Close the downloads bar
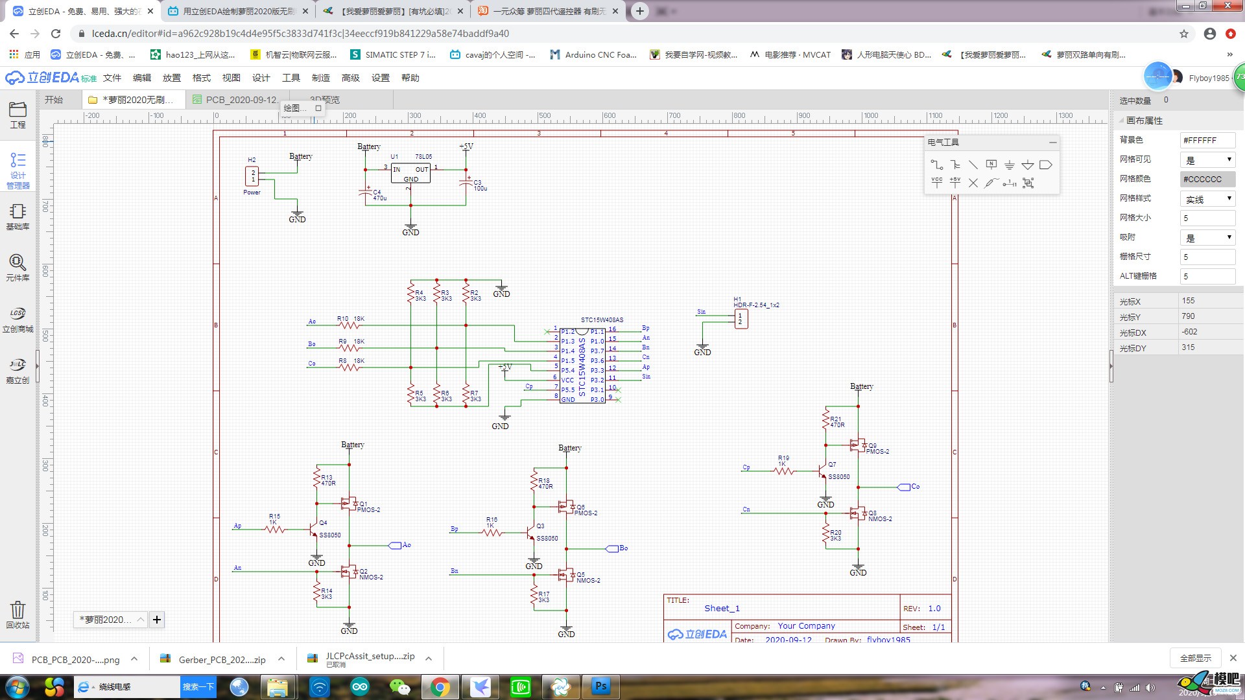The image size is (1245, 700). click(1233, 658)
